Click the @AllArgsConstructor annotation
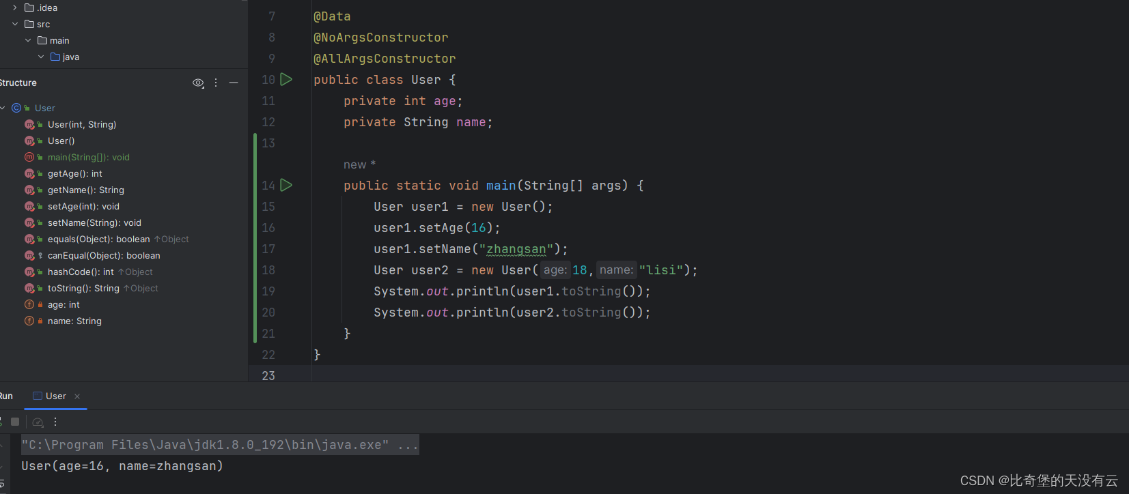1129x494 pixels. point(385,59)
